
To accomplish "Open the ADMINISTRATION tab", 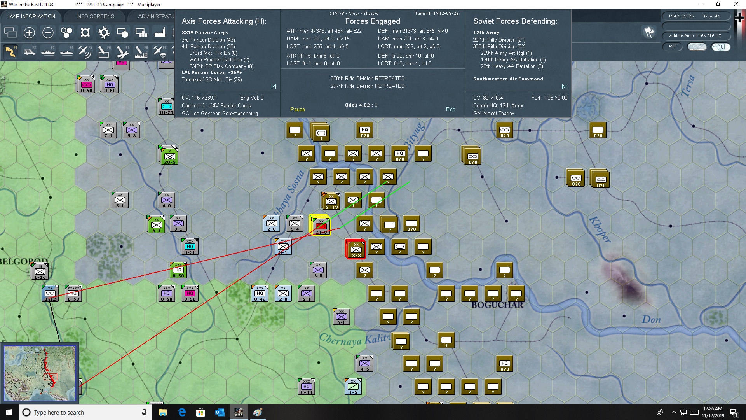I will pos(155,16).
